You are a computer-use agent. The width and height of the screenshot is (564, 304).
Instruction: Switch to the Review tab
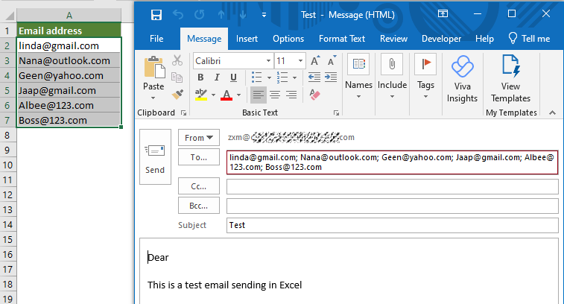click(x=393, y=39)
